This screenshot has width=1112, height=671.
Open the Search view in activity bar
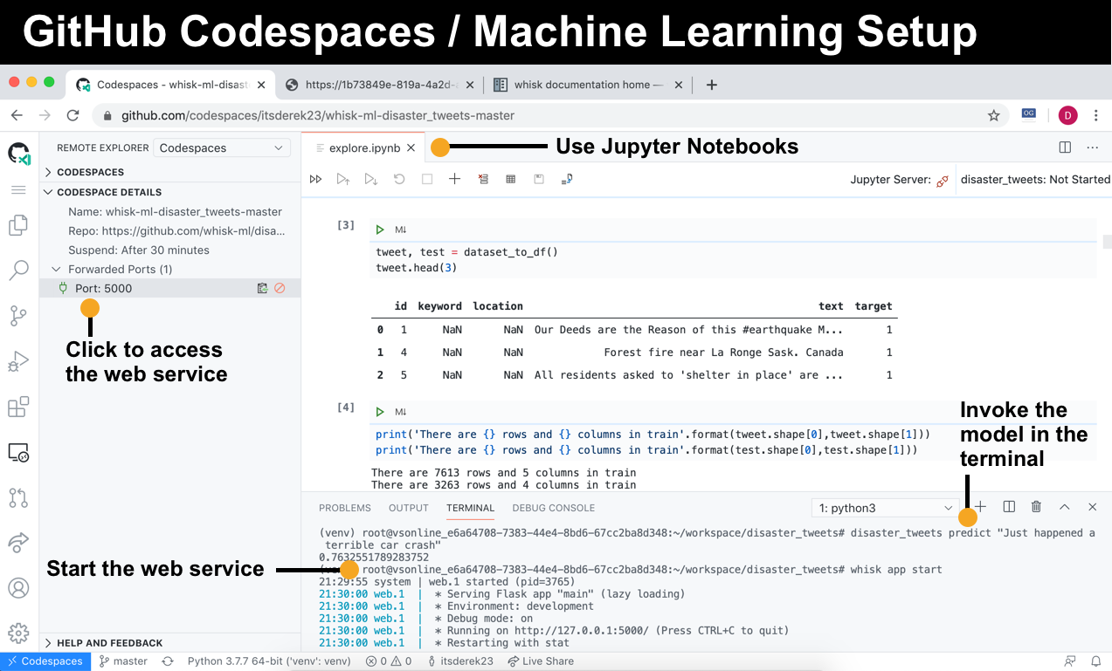(x=18, y=270)
